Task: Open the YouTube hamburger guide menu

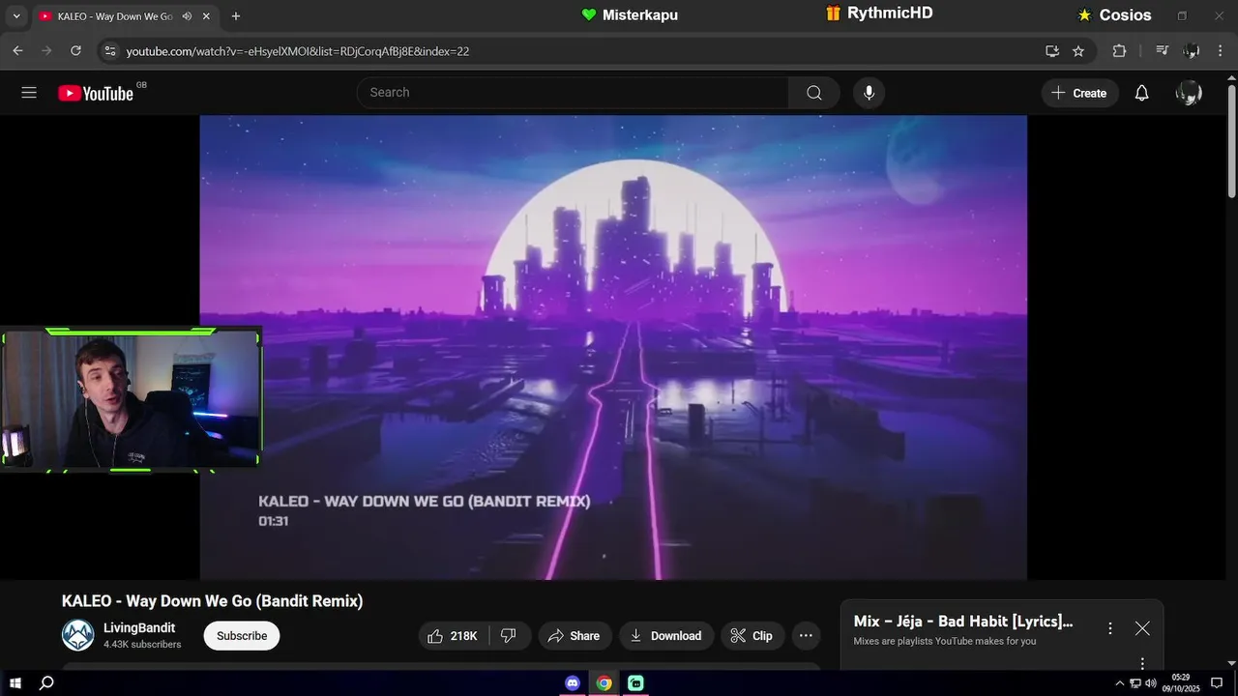Action: point(29,93)
